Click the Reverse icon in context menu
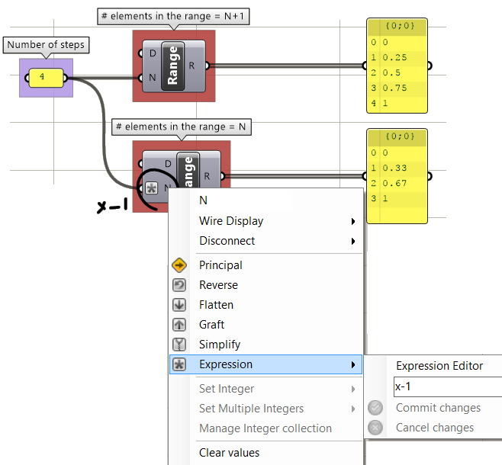Image resolution: width=502 pixels, height=465 pixels. click(180, 285)
